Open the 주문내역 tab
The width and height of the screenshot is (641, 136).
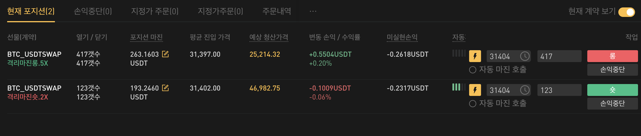[277, 11]
